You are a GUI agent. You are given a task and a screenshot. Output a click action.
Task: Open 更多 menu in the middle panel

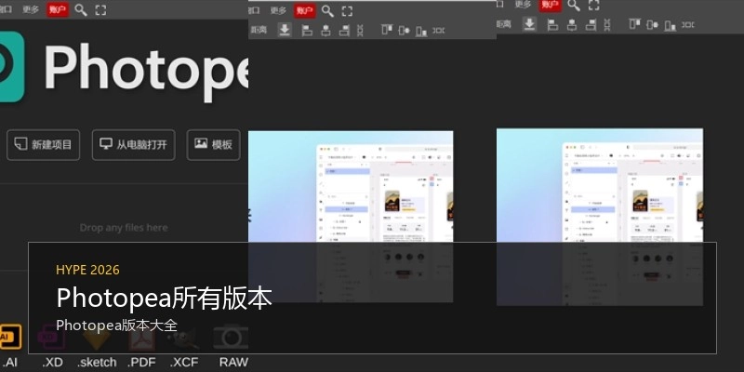(x=278, y=10)
